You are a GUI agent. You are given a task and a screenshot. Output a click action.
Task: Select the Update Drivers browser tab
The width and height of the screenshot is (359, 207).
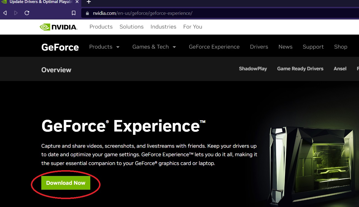[40, 2]
